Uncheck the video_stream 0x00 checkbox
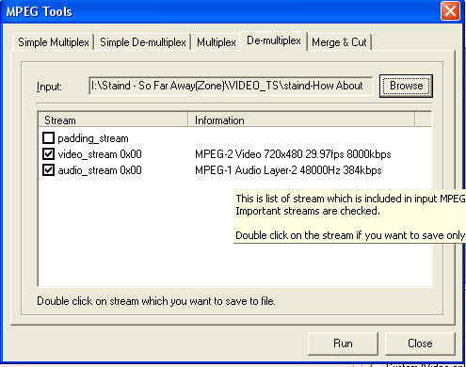This screenshot has width=466, height=367. (x=48, y=154)
